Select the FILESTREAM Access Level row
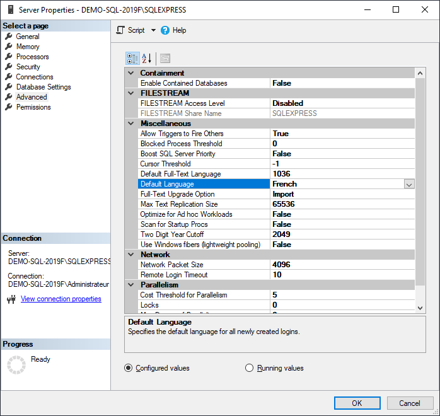The image size is (440, 416). (276, 103)
